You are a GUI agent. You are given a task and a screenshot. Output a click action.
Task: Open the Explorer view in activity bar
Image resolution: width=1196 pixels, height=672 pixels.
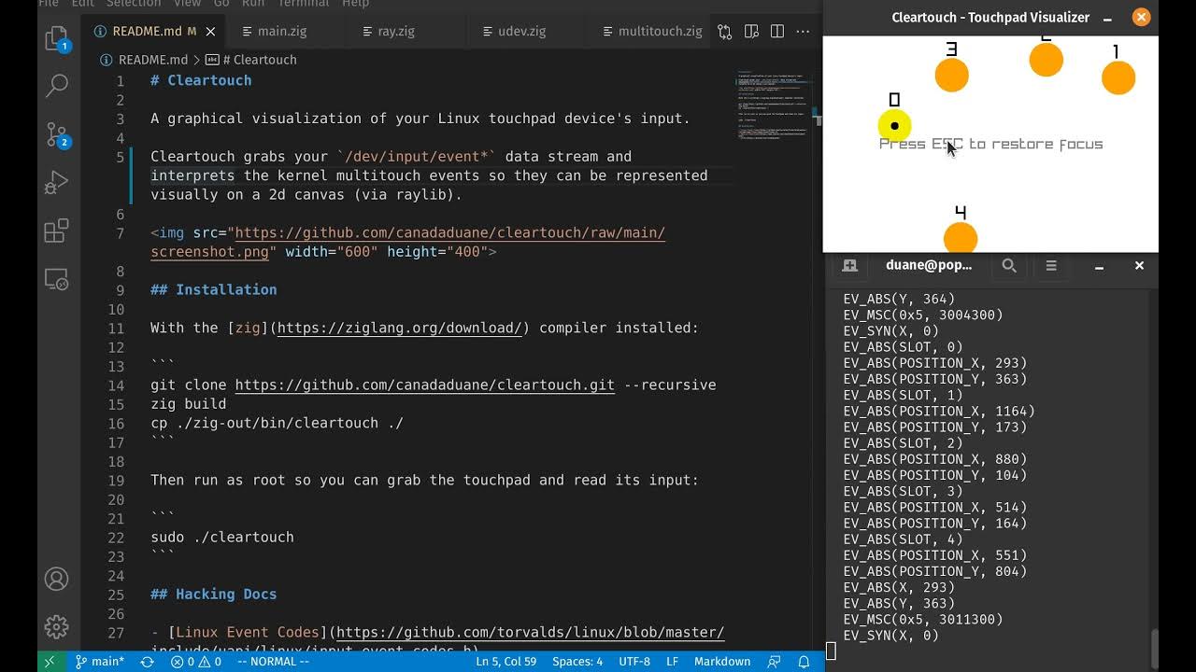(x=56, y=38)
